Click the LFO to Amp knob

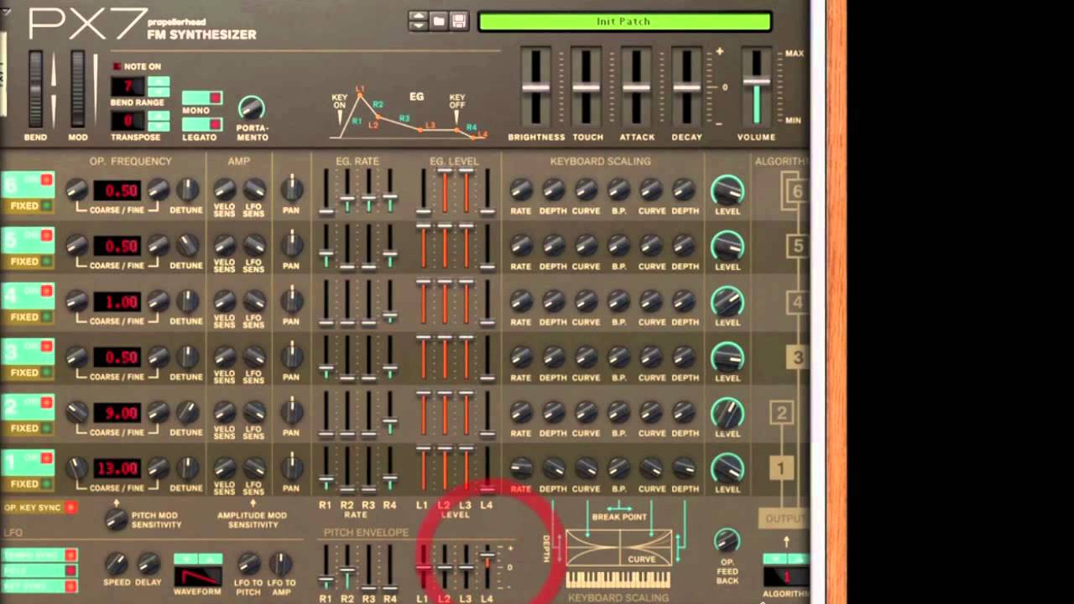(x=281, y=564)
